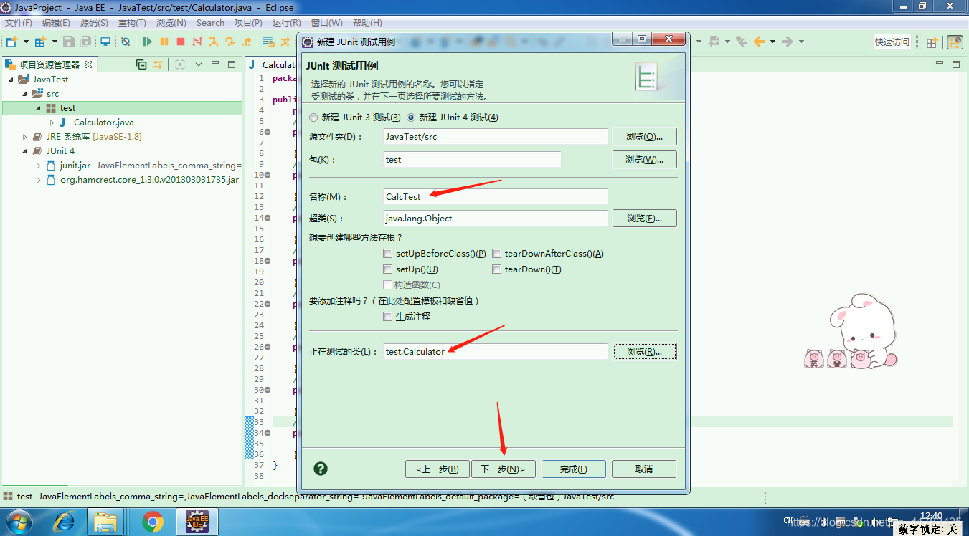This screenshot has width=969, height=536.
Task: Click the Skip All Breakpoints icon
Action: point(126,42)
